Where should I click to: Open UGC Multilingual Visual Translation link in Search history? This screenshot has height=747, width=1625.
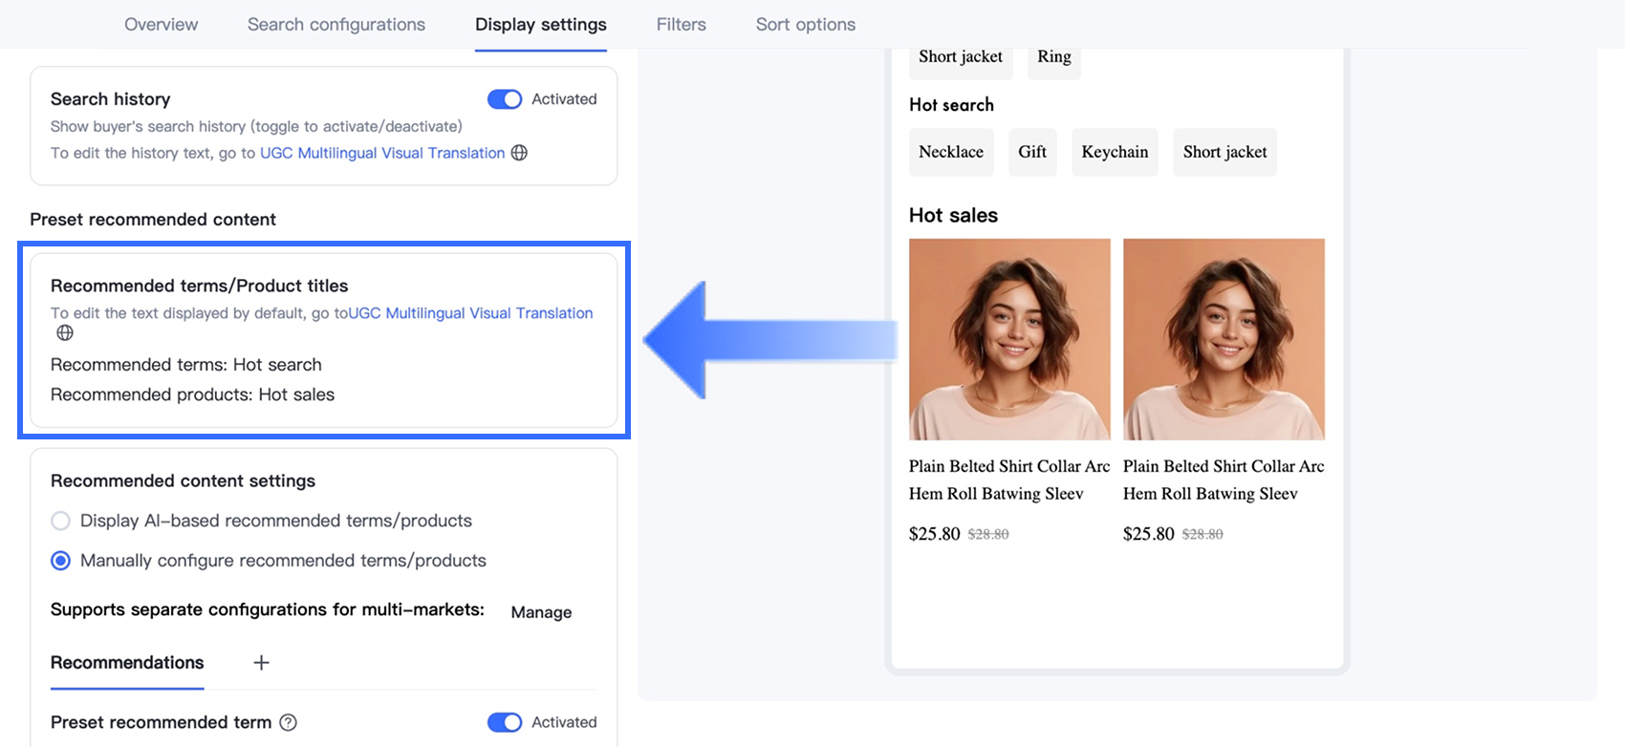point(382,153)
